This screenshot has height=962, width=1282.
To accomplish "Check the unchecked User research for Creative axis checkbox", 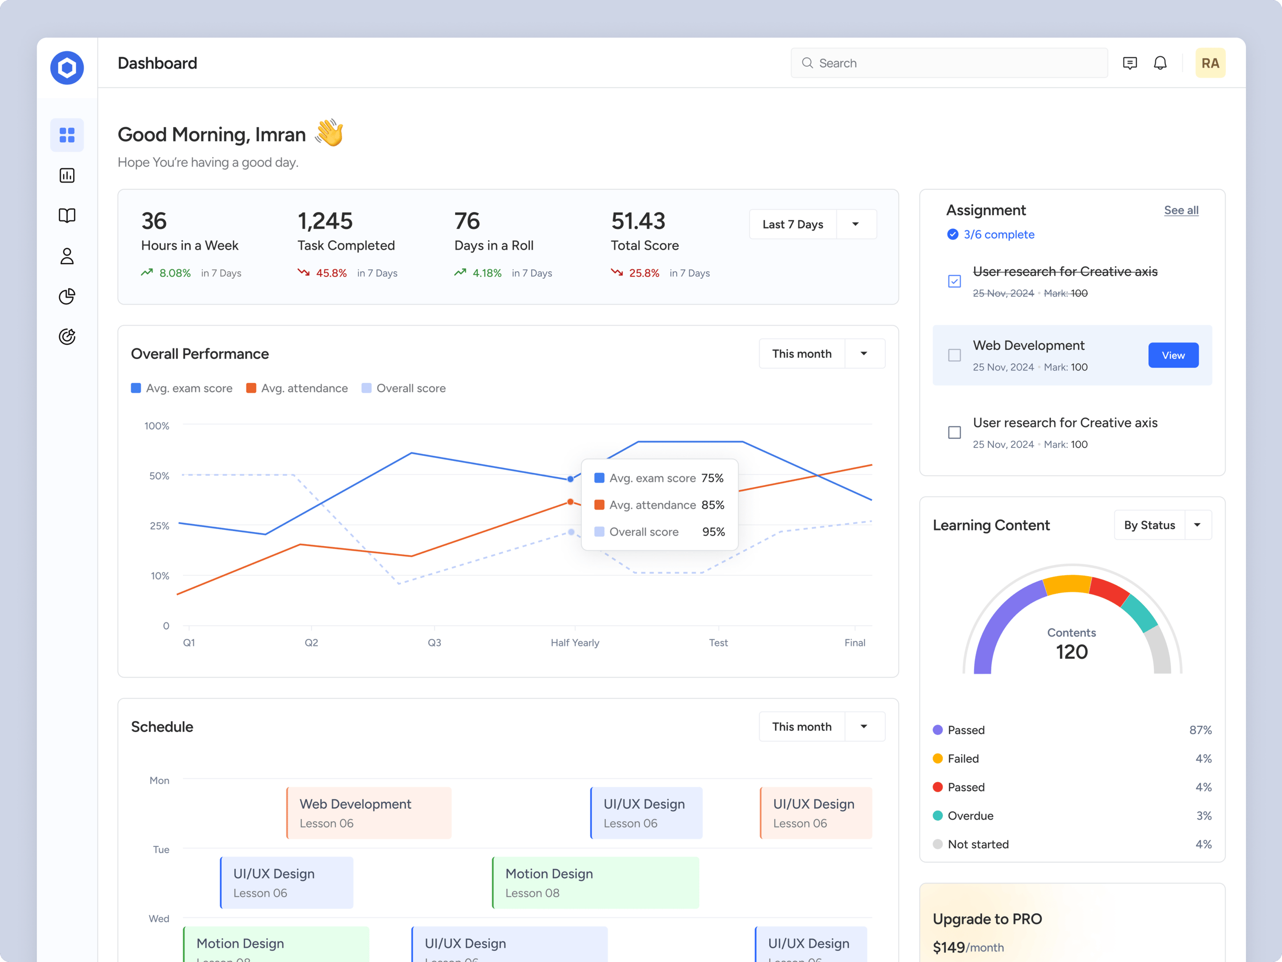I will coord(954,432).
